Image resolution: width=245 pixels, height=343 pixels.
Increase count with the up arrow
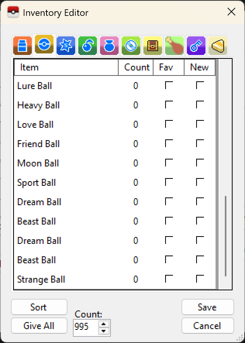104,323
